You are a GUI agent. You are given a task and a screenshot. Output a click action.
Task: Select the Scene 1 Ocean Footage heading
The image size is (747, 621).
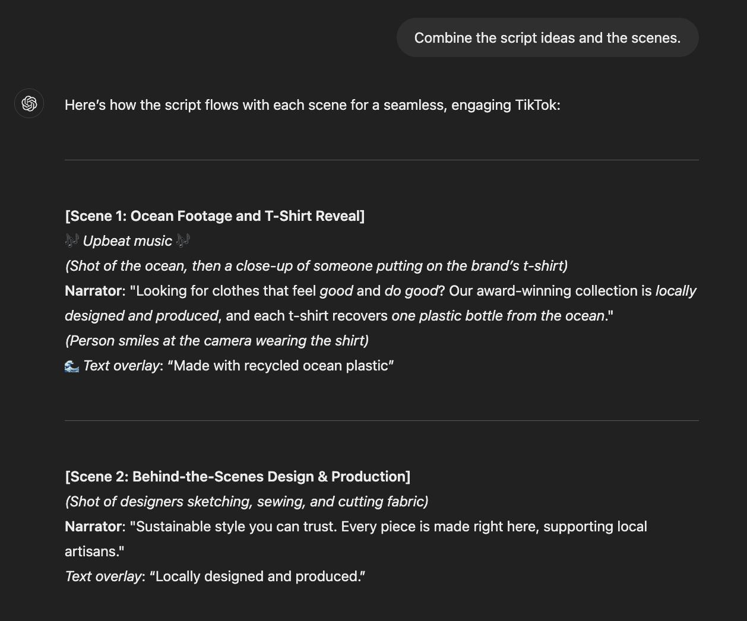pos(215,216)
